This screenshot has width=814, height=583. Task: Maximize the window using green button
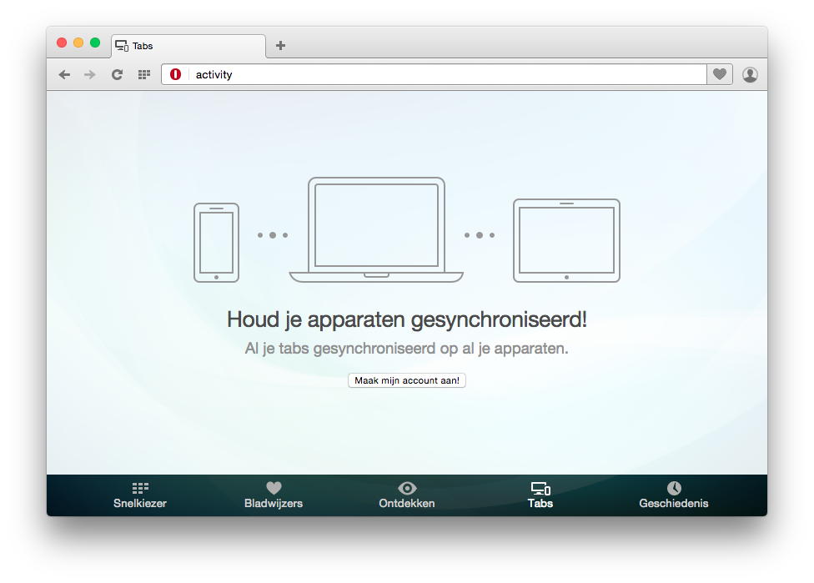[95, 43]
